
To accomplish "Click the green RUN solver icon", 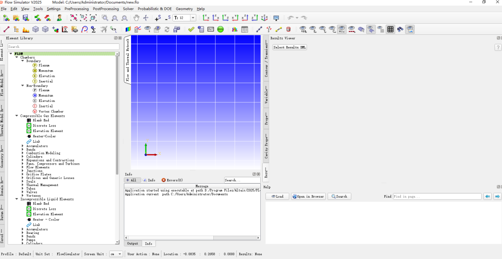I will (220, 29).
